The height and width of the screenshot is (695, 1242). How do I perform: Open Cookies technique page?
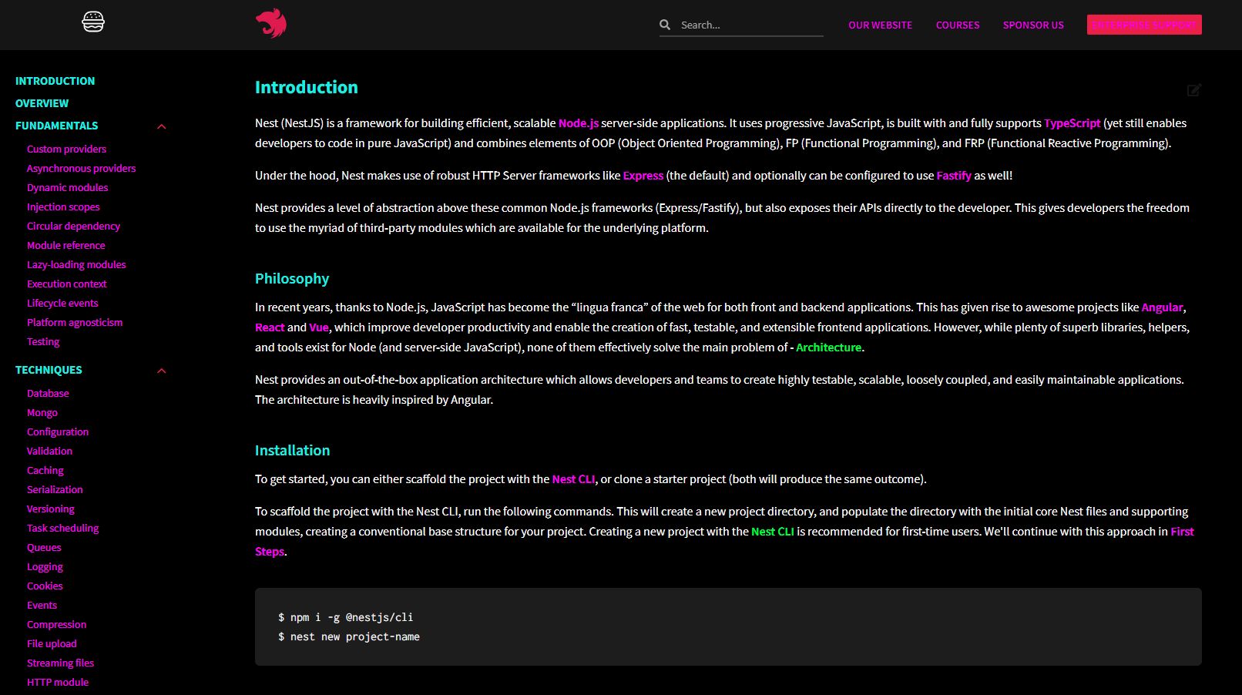pyautogui.click(x=45, y=586)
